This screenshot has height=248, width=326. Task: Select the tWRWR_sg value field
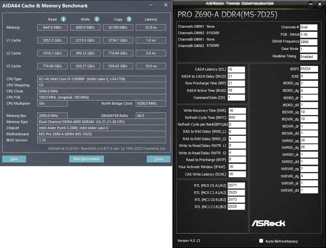(309, 169)
